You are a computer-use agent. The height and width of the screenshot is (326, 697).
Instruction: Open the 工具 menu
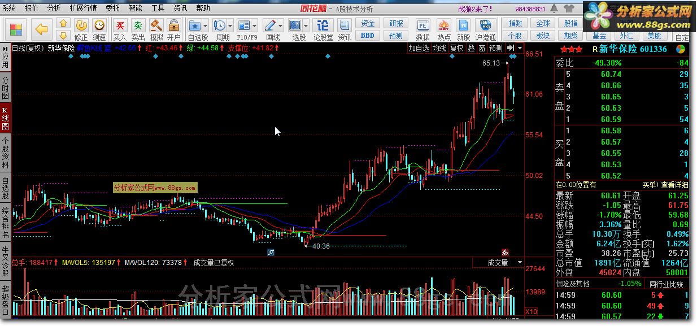(x=158, y=8)
